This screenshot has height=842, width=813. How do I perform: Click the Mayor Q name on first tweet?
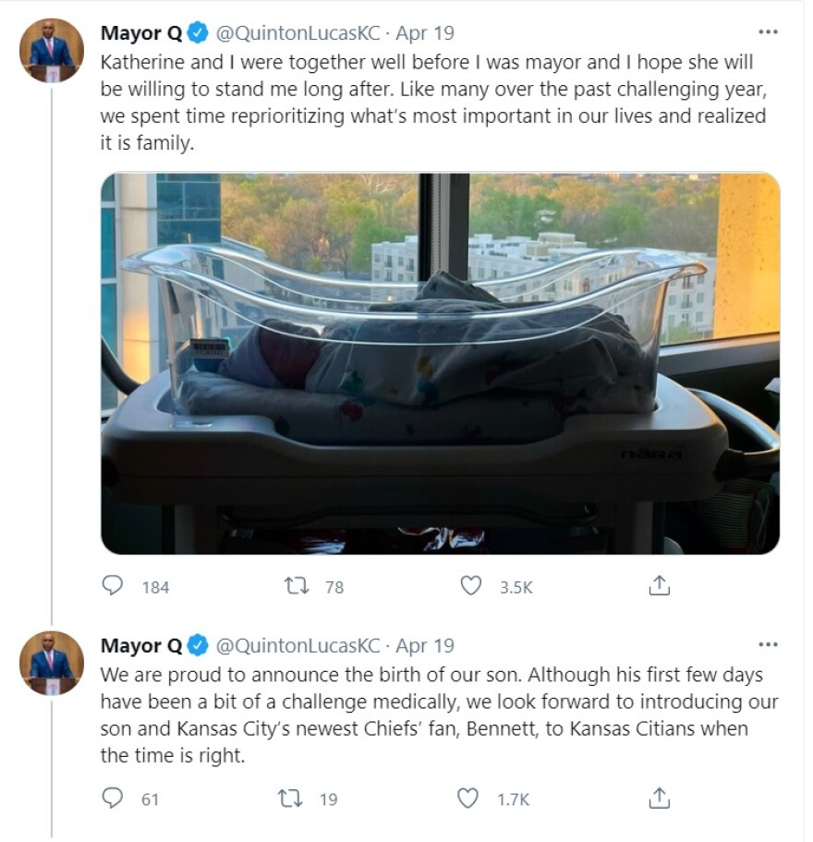[x=141, y=33]
